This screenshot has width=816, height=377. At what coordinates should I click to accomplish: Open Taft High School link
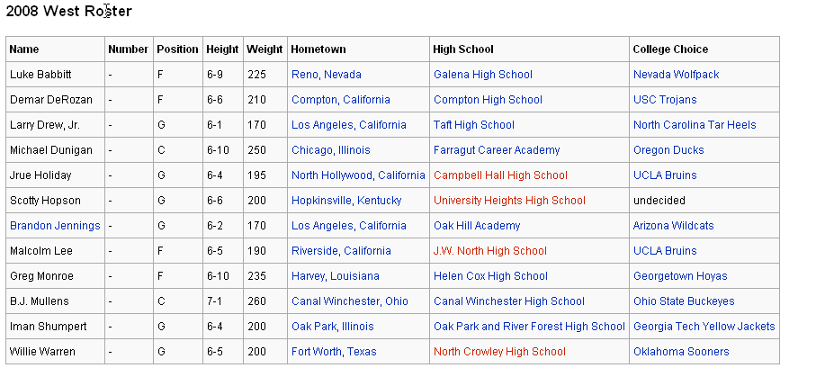(473, 125)
